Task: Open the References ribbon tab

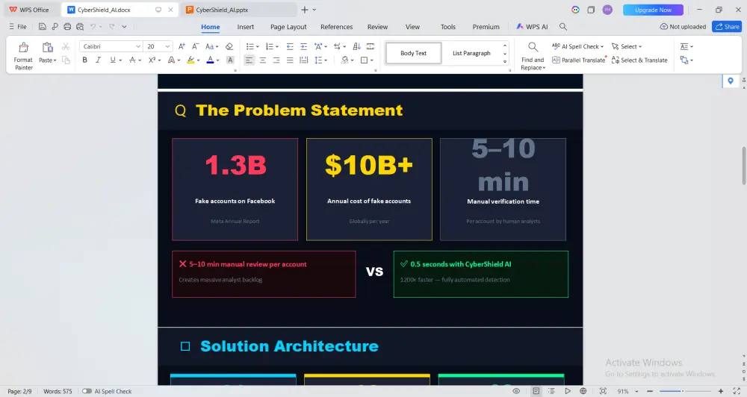Action: (x=336, y=27)
